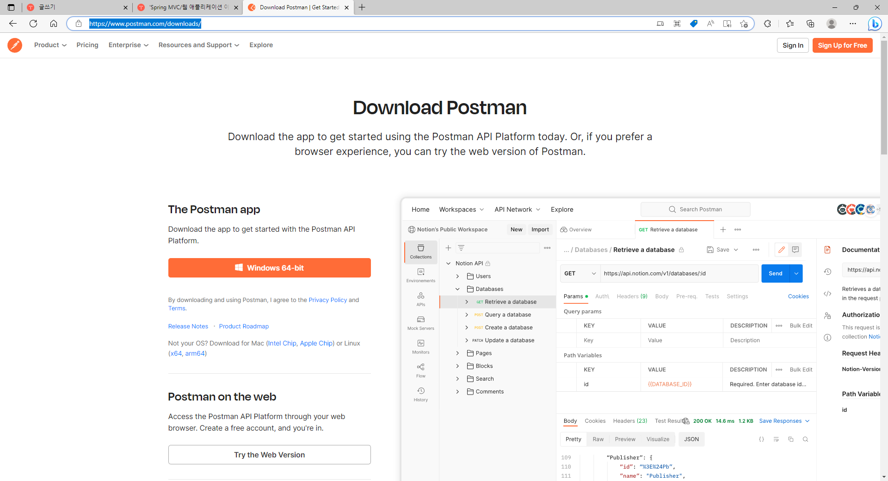888x481 pixels.
Task: Click the Sign In button
Action: 793,45
